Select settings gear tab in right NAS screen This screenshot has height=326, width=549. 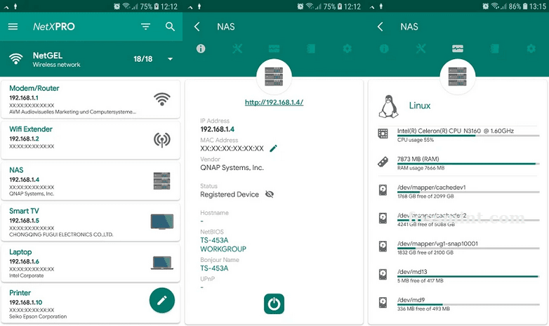[531, 48]
